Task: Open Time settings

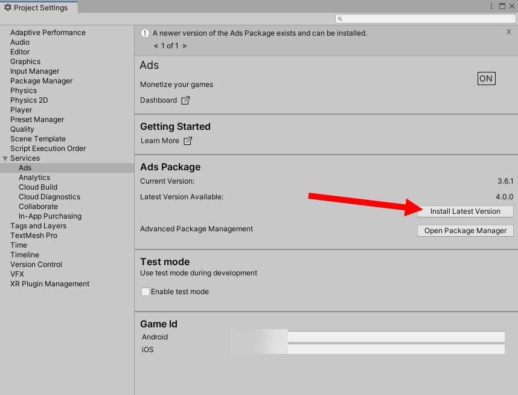Action: coord(19,245)
